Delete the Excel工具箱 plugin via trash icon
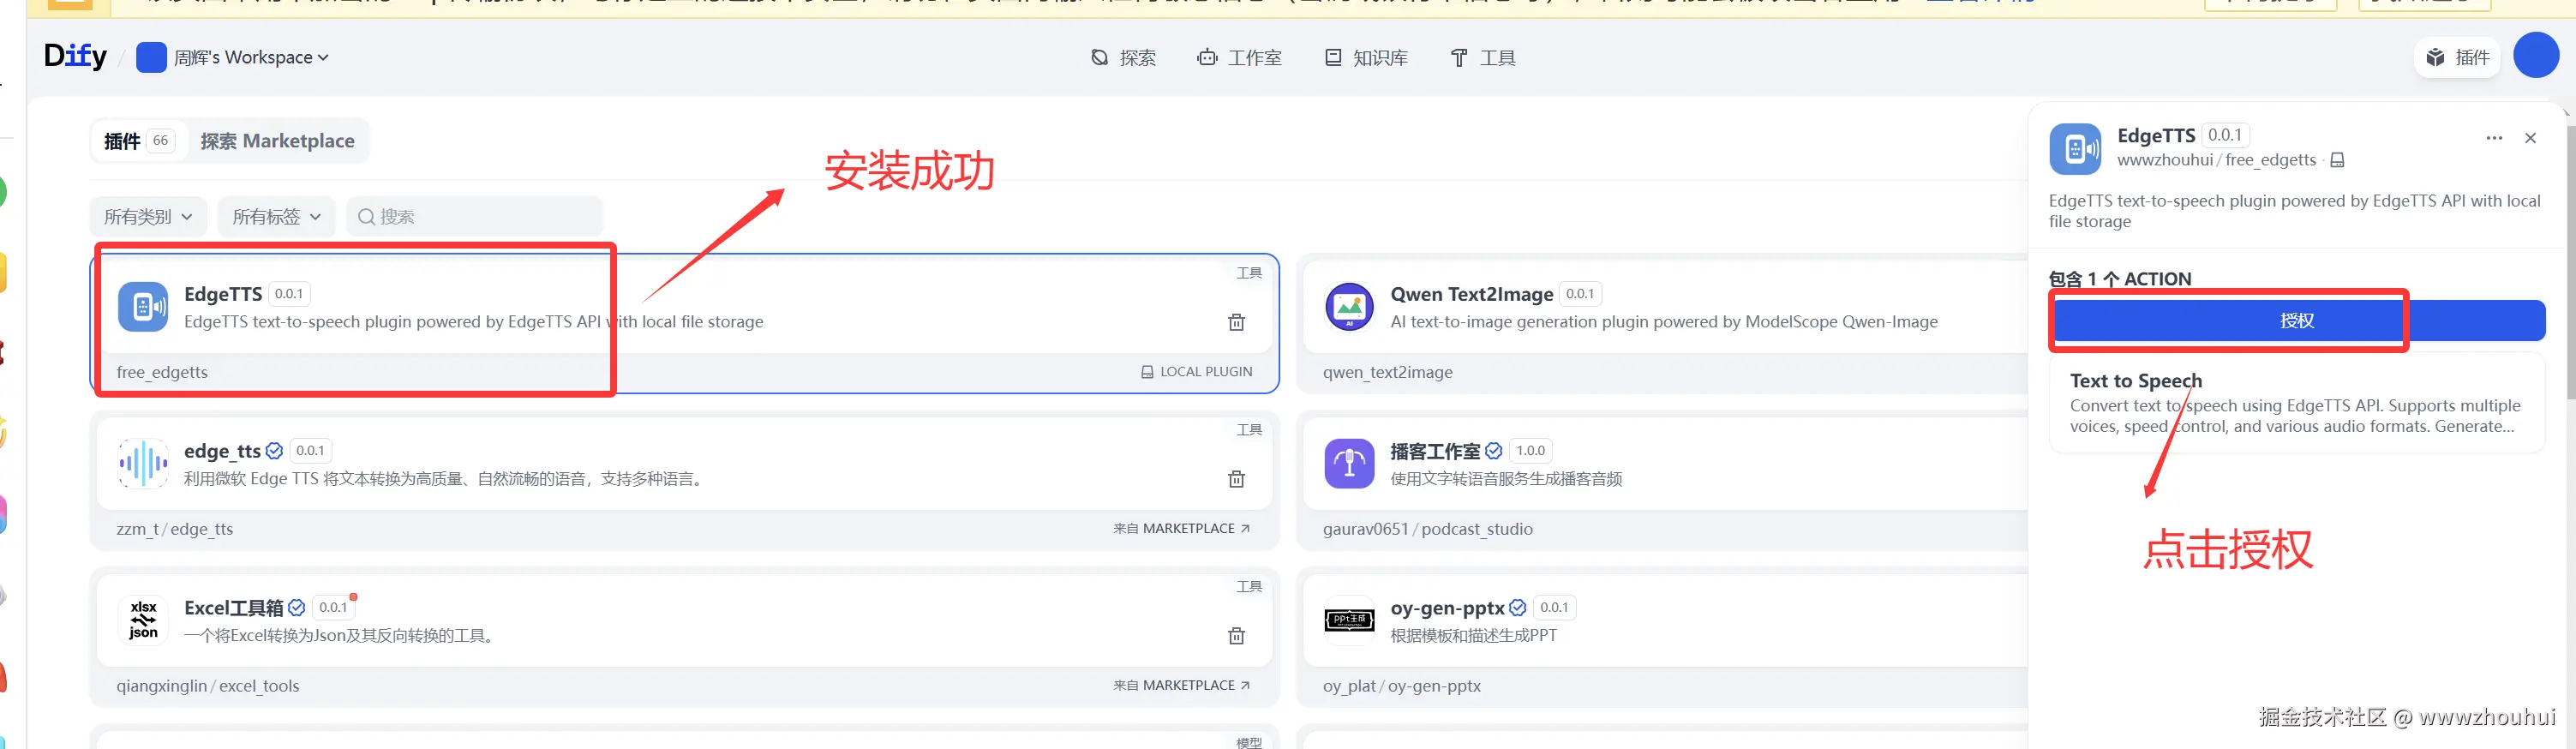2576x749 pixels. [x=1237, y=636]
